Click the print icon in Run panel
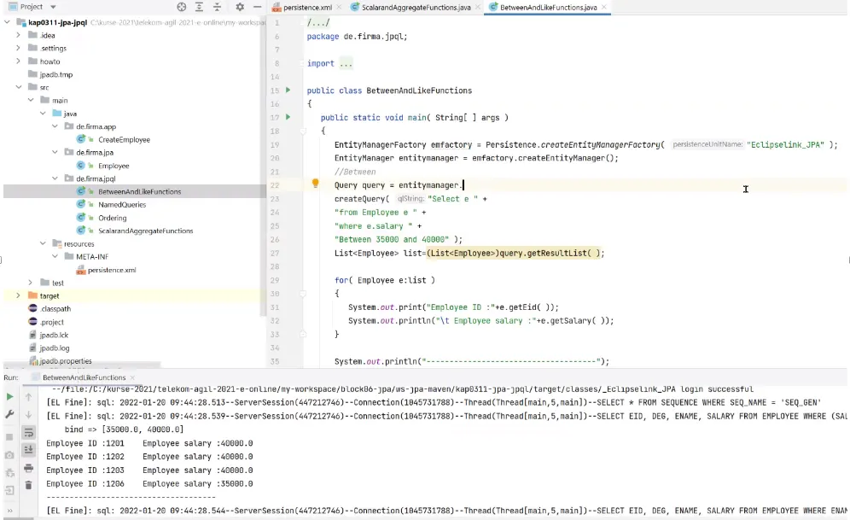The height and width of the screenshot is (520, 850). [x=28, y=467]
